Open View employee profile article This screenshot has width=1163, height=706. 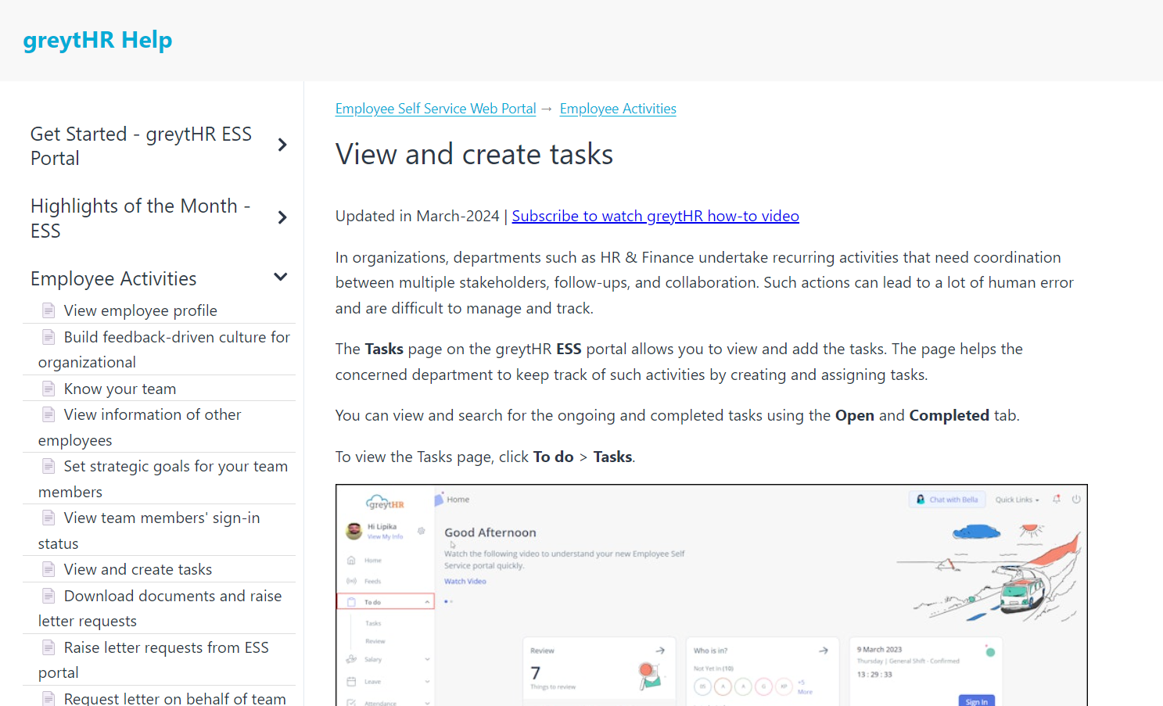click(141, 310)
